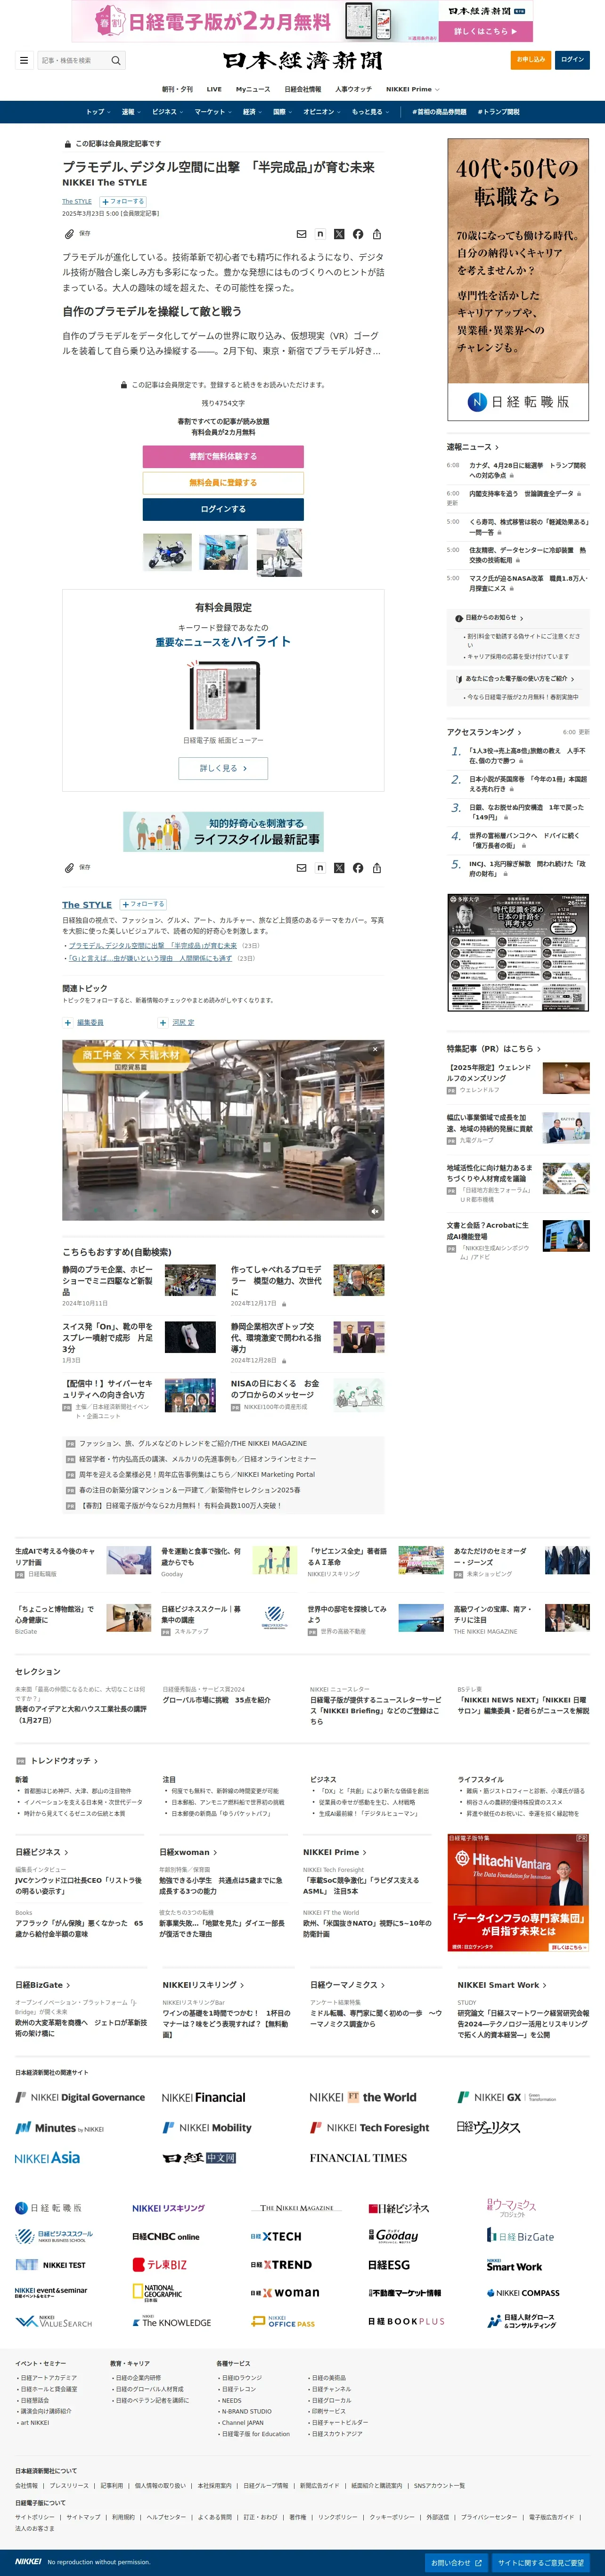Expand the 速報 navigation dropdown
605x2576 pixels.
click(x=131, y=112)
